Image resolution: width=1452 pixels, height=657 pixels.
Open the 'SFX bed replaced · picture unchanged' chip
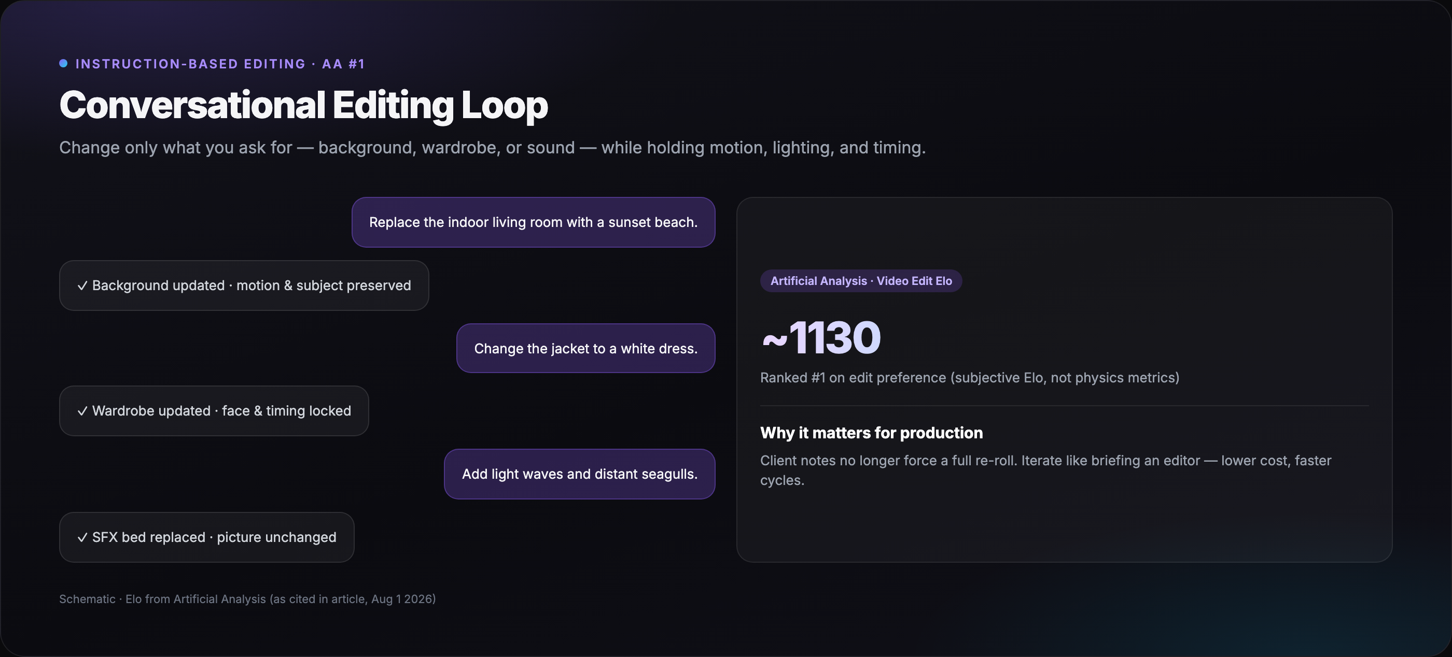point(207,537)
